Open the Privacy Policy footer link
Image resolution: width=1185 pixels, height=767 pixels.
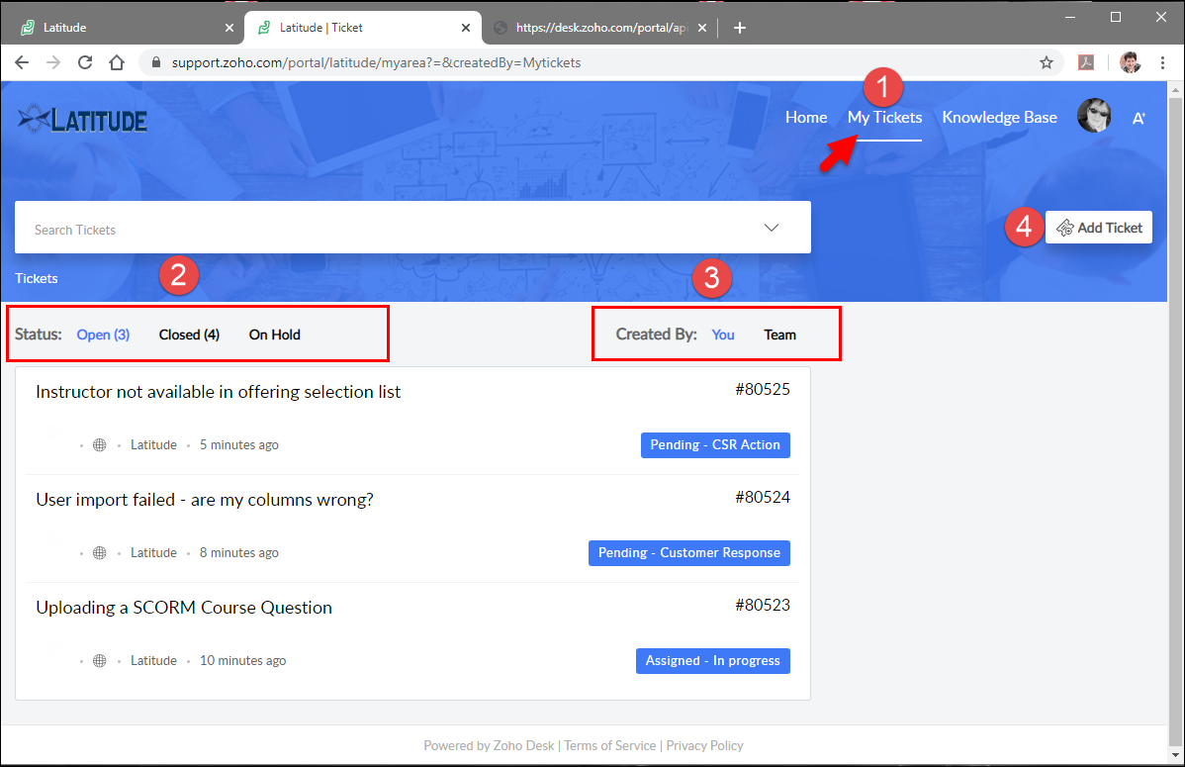[704, 745]
